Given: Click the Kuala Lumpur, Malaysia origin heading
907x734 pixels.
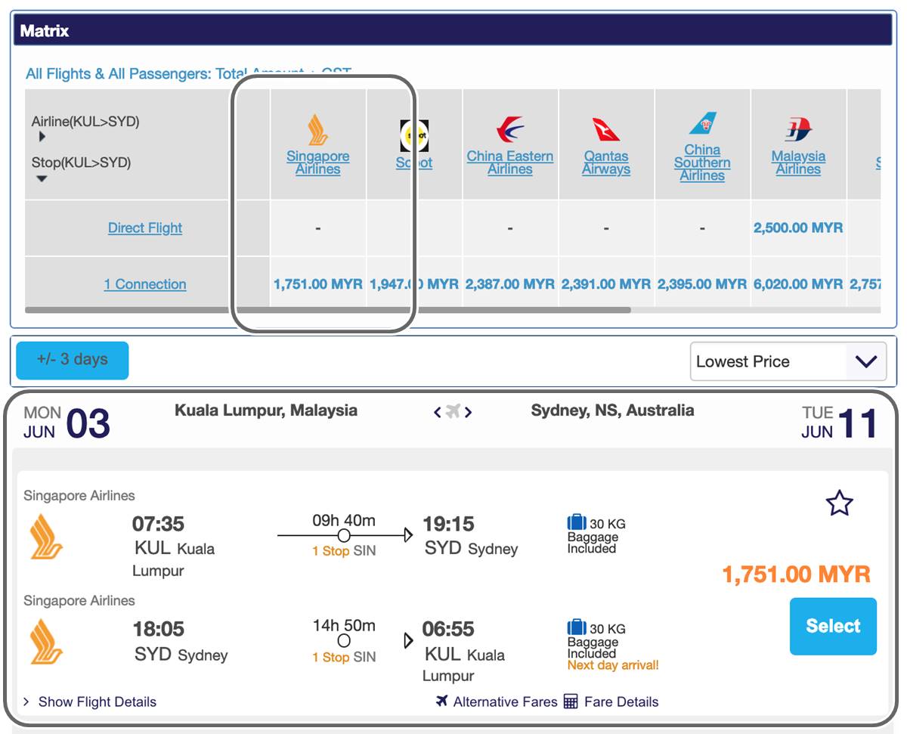Looking at the screenshot, I should pos(266,410).
